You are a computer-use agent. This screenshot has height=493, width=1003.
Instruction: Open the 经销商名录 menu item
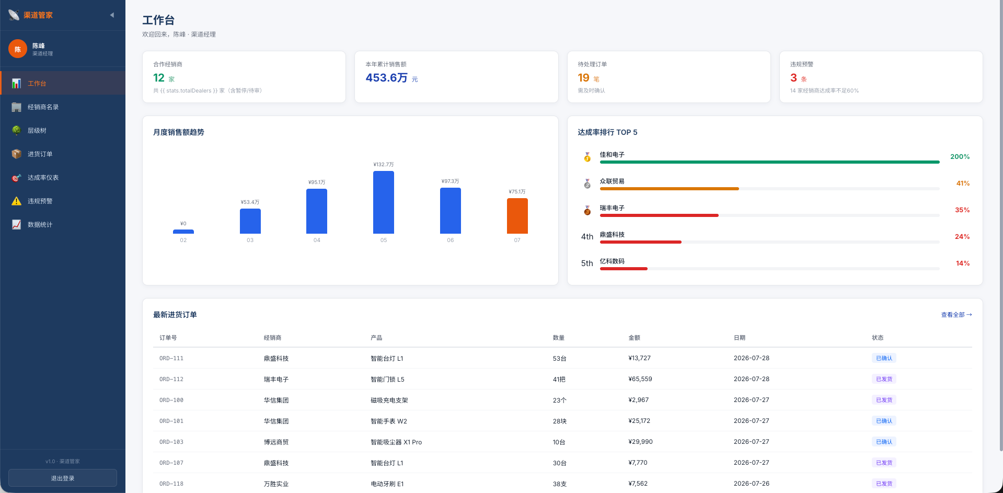point(63,107)
